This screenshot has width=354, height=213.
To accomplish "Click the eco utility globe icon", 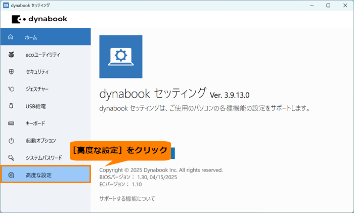I will [x=11, y=55].
